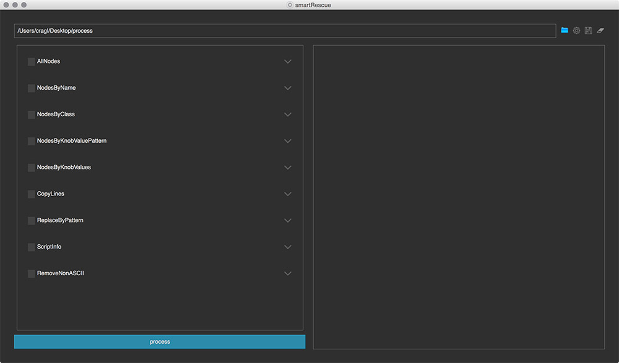Enable the AllNodes checkbox

pyautogui.click(x=32, y=62)
